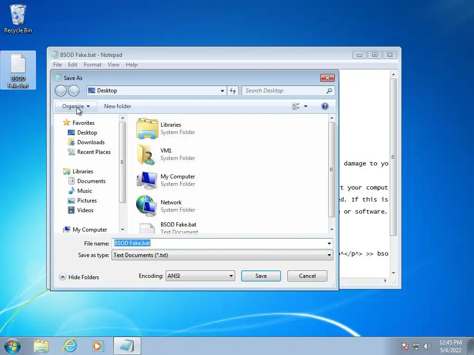The height and width of the screenshot is (355, 474).
Task: Open the view options dropdown arrow
Action: [x=306, y=106]
